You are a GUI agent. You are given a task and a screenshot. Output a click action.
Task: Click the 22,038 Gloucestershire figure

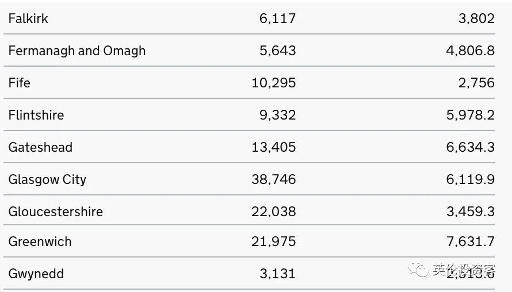274,212
